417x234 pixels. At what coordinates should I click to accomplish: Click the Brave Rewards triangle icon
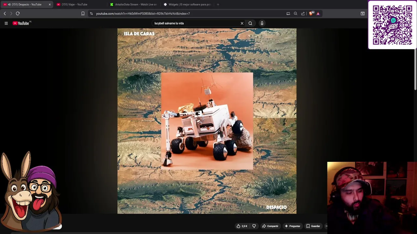318,13
